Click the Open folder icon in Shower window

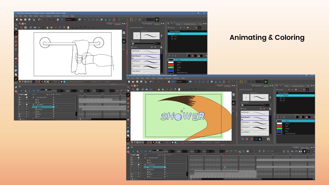pyautogui.click(x=133, y=82)
